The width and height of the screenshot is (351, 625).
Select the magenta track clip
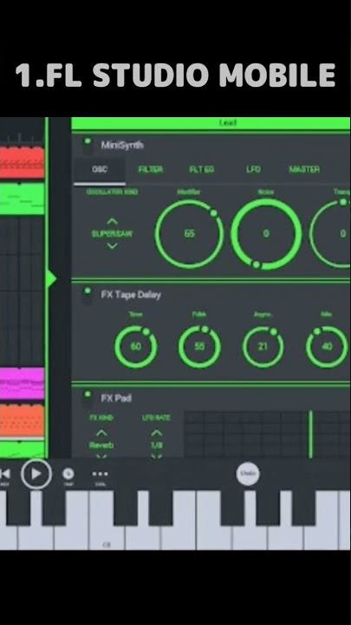coord(22,384)
